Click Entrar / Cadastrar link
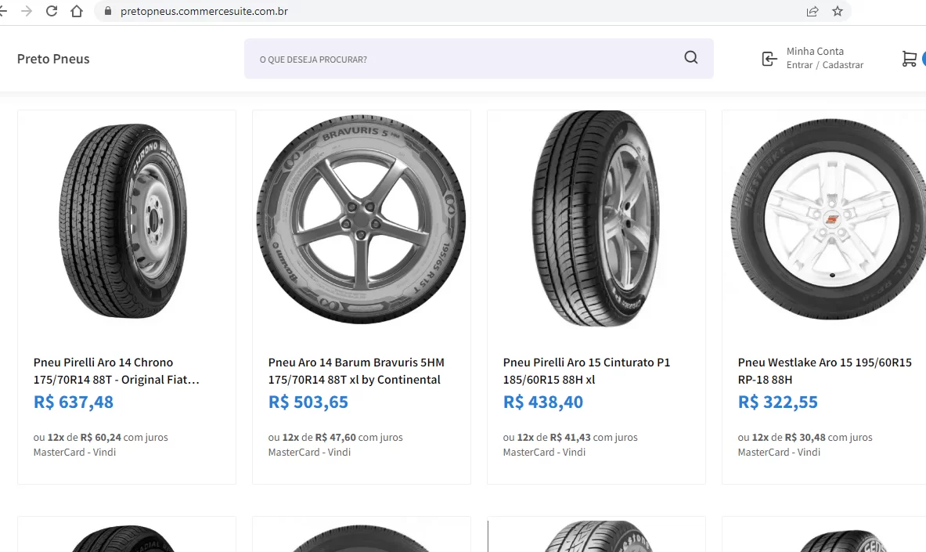The width and height of the screenshot is (926, 552). [824, 65]
